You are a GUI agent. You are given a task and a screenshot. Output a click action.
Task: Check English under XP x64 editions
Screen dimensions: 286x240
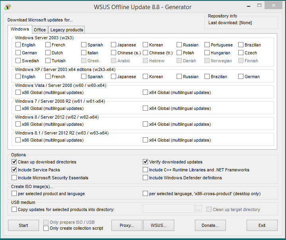[18, 77]
